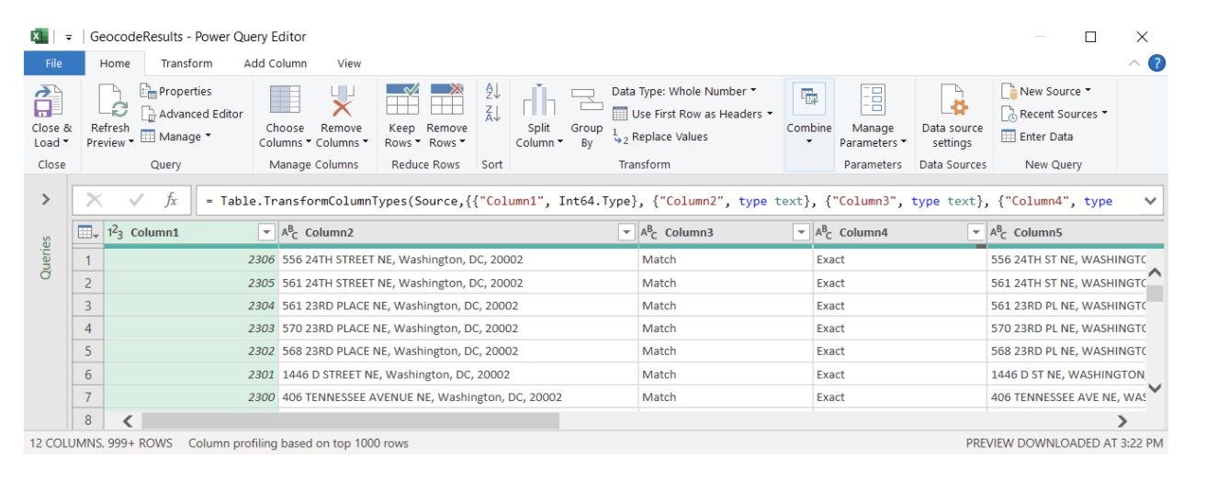Switch to the Transform tab
Viewport: 1229px width, 479px height.
186,63
